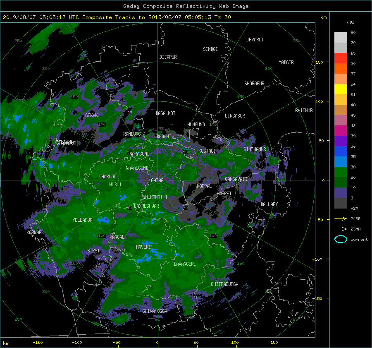The height and width of the screenshot is (348, 372).
Task: Select the SHORAPUR map label
Action: pyautogui.click(x=254, y=84)
